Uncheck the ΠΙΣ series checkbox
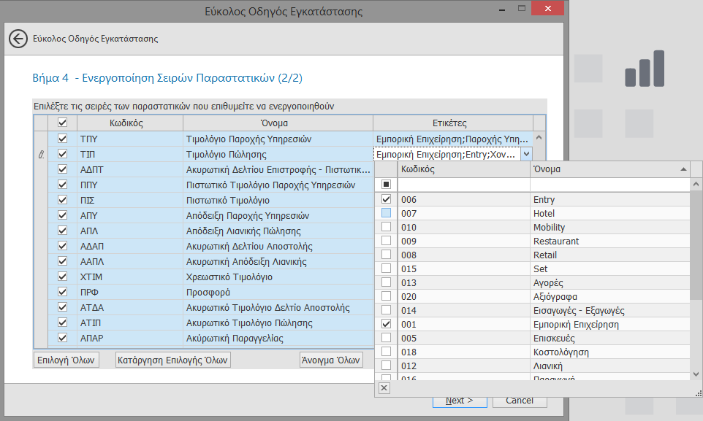 click(x=62, y=200)
